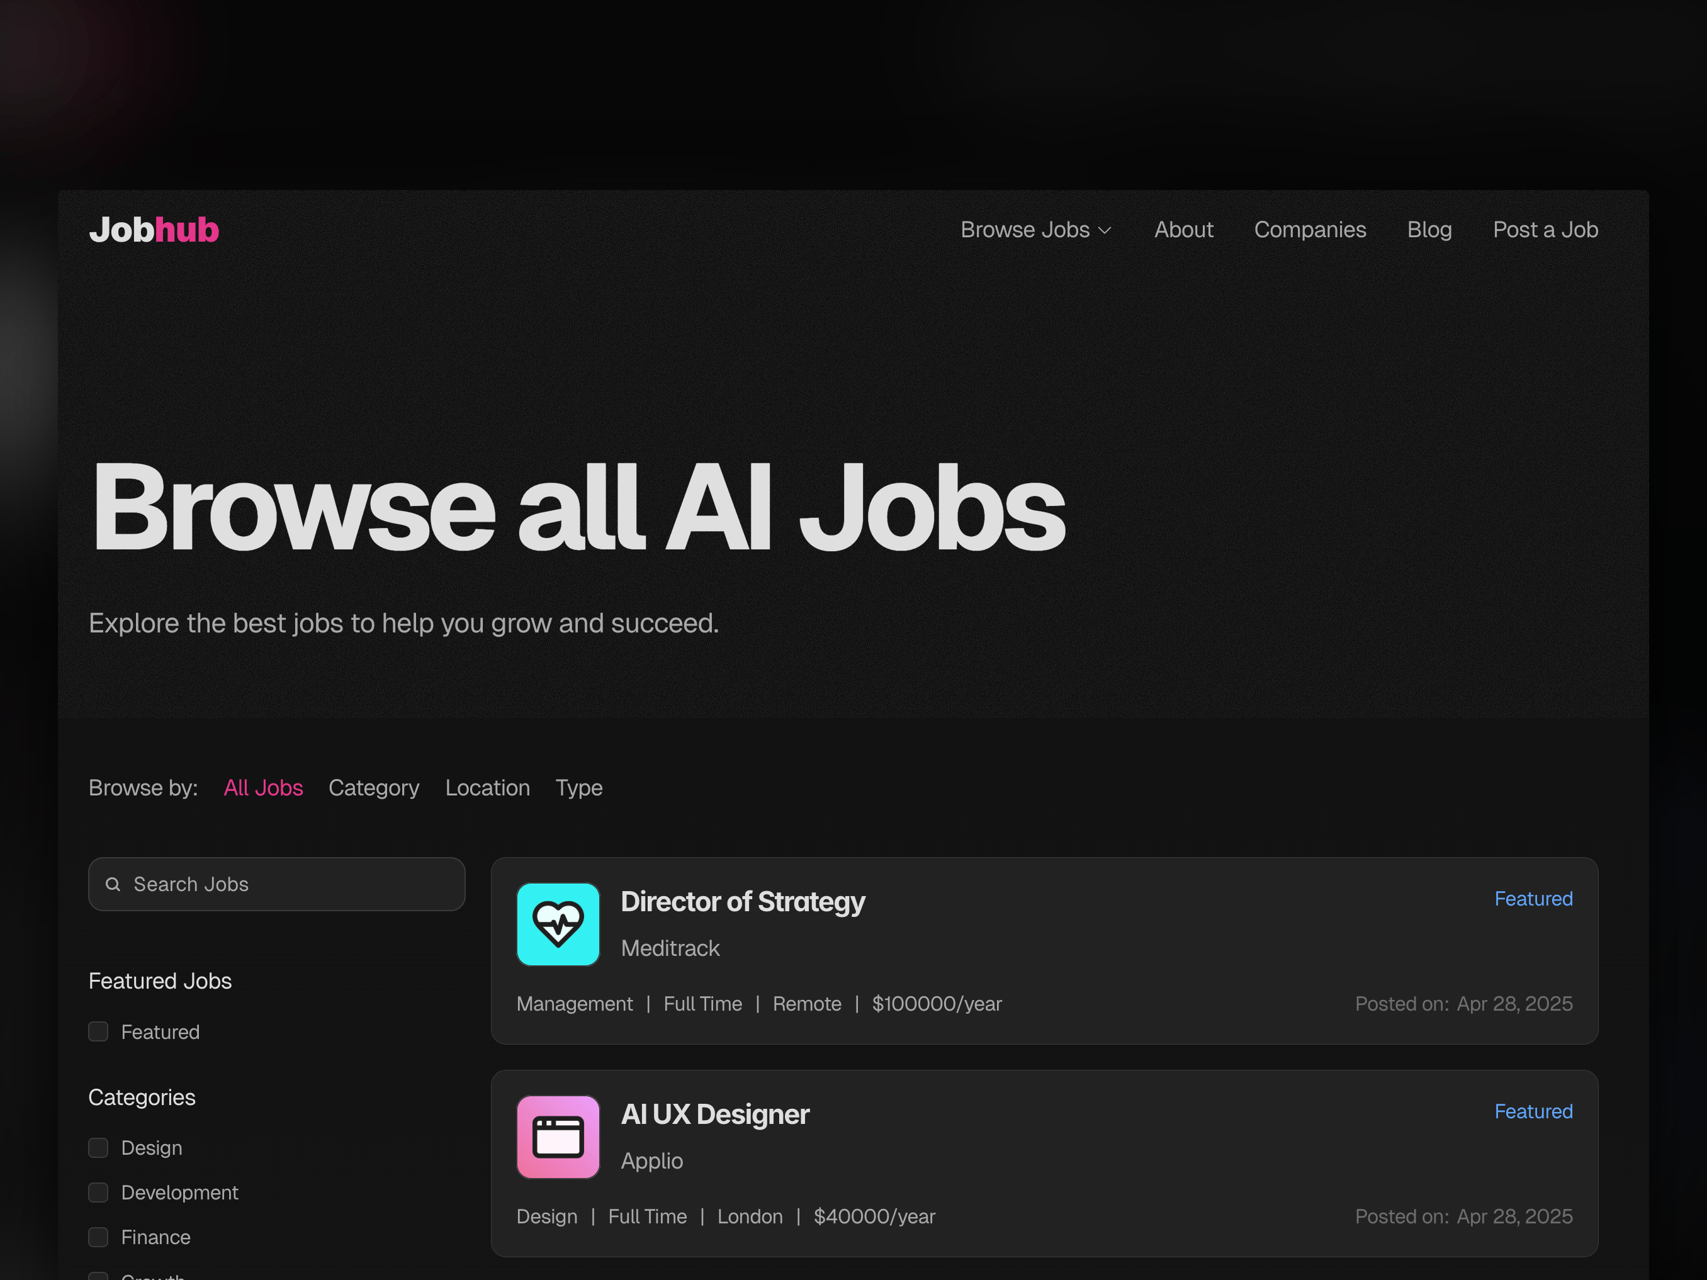Click the $40000/year salary text

(874, 1216)
